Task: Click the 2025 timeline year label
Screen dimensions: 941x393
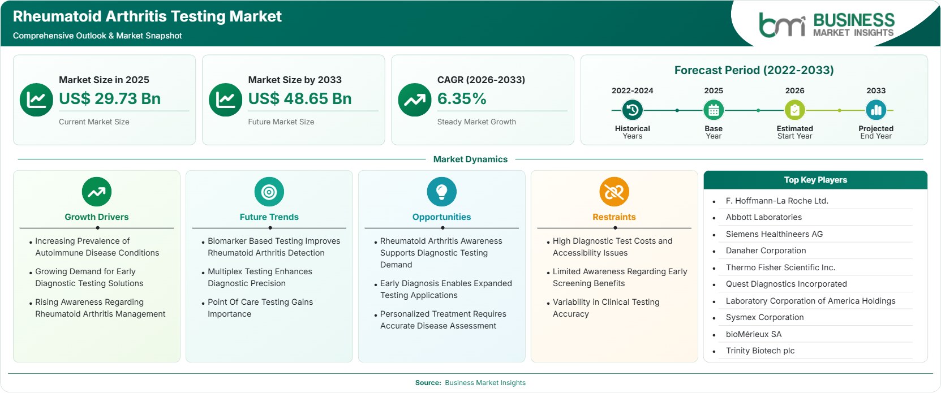Action: [x=714, y=90]
